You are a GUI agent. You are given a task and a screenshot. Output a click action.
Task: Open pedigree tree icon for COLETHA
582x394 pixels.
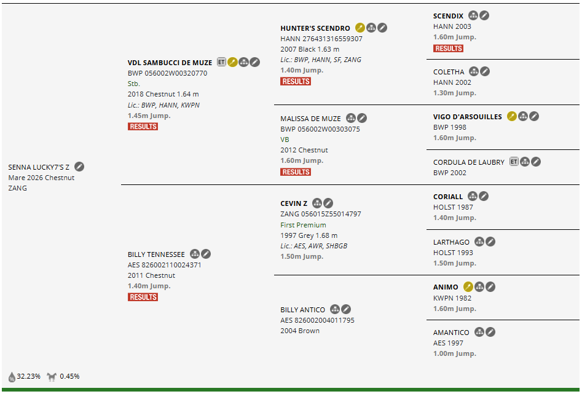pyautogui.click(x=474, y=71)
